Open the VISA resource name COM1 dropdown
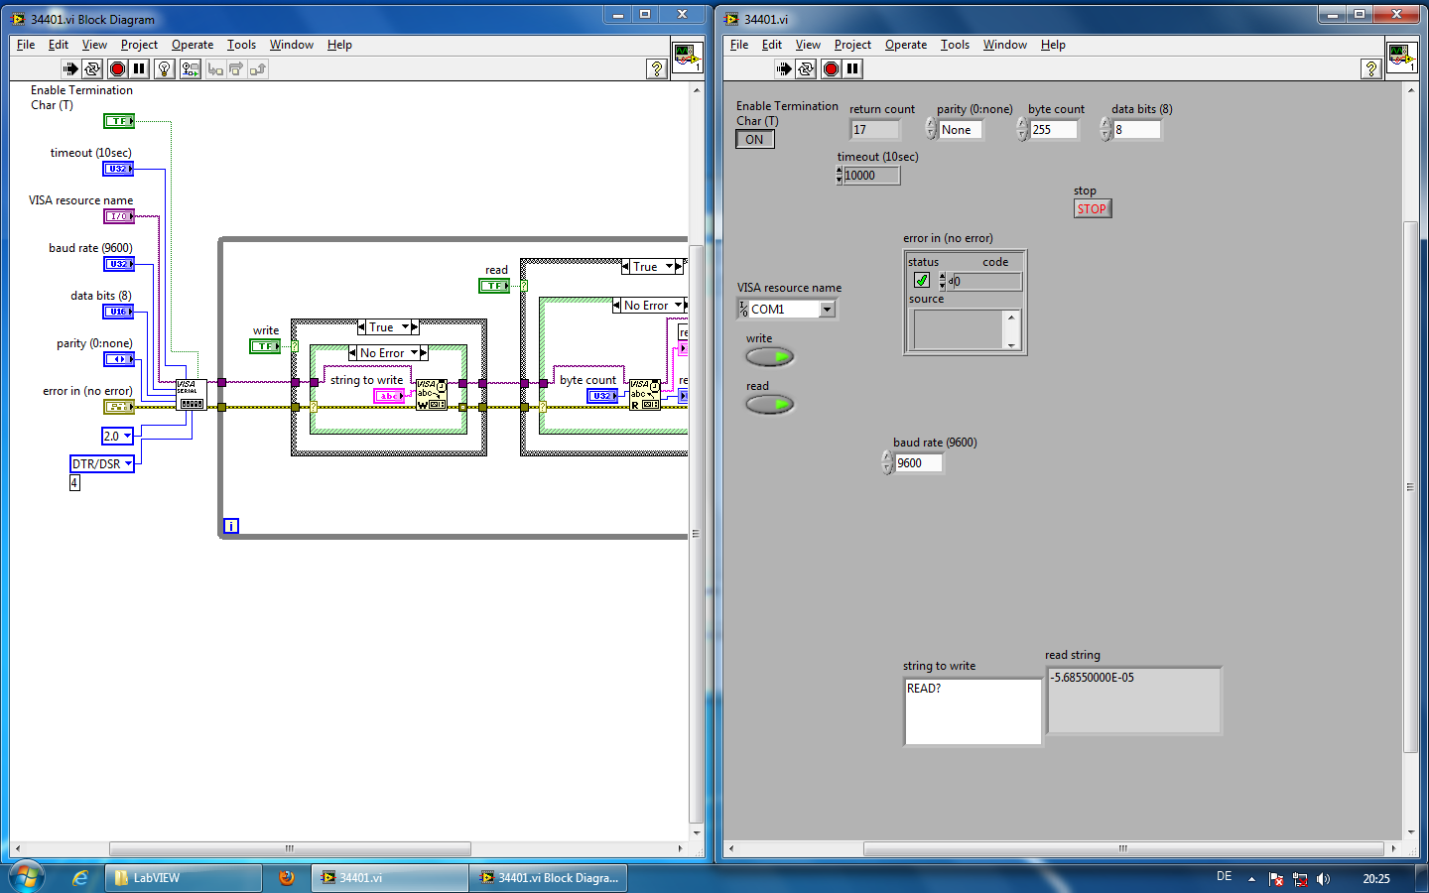 pos(827,310)
